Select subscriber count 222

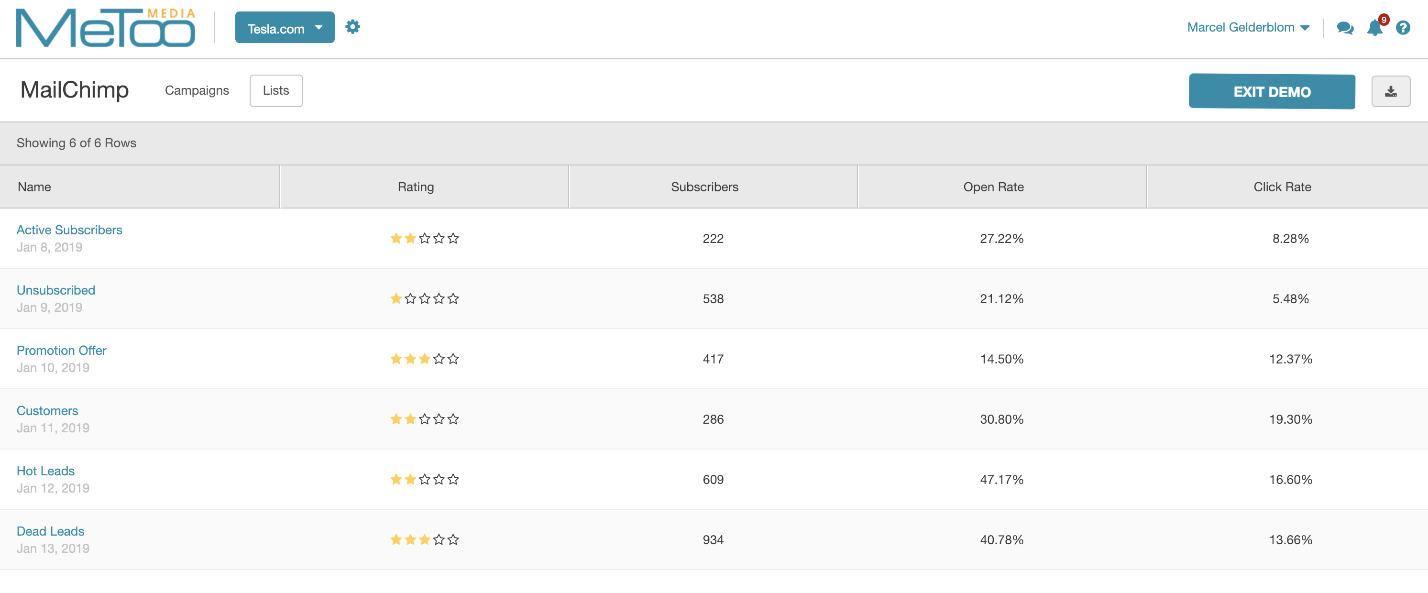click(x=713, y=239)
